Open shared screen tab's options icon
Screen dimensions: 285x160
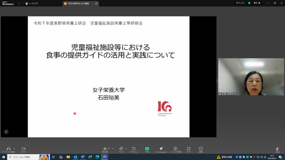pos(96,4)
